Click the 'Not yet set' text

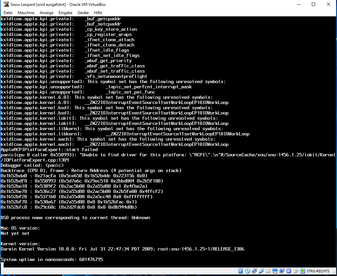15,233
